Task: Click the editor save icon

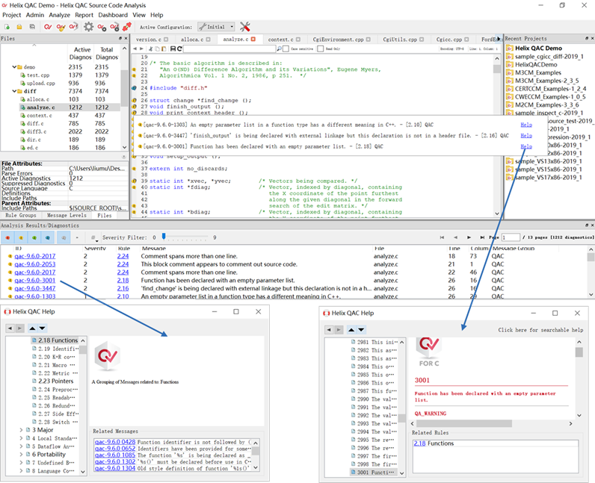Action: click(x=173, y=49)
